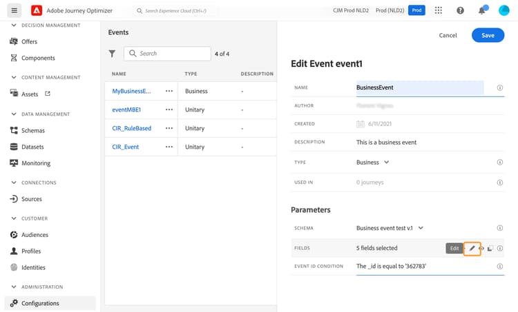The height and width of the screenshot is (312, 518).
Task: Click the info icon for Schema field
Action: point(500,228)
